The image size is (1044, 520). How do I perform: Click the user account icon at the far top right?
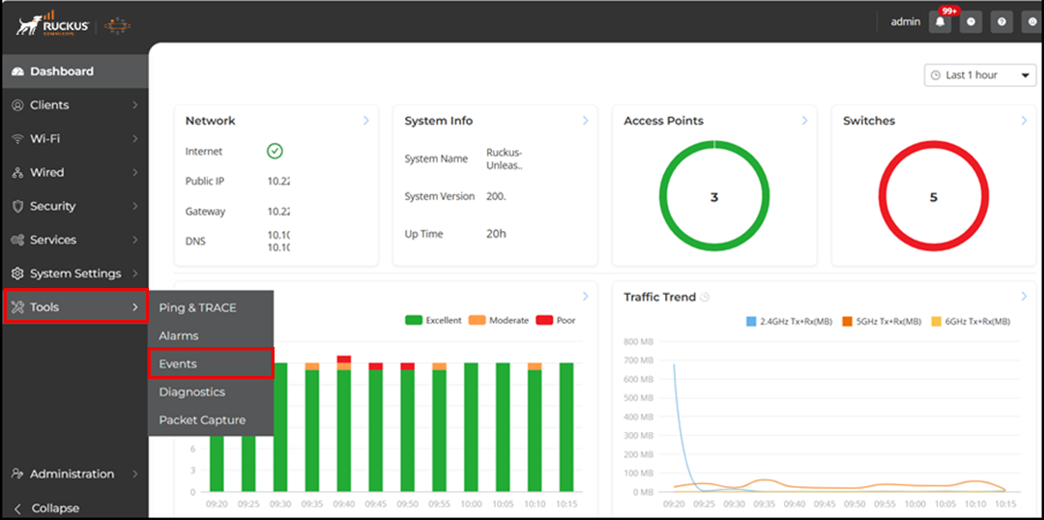(1032, 21)
